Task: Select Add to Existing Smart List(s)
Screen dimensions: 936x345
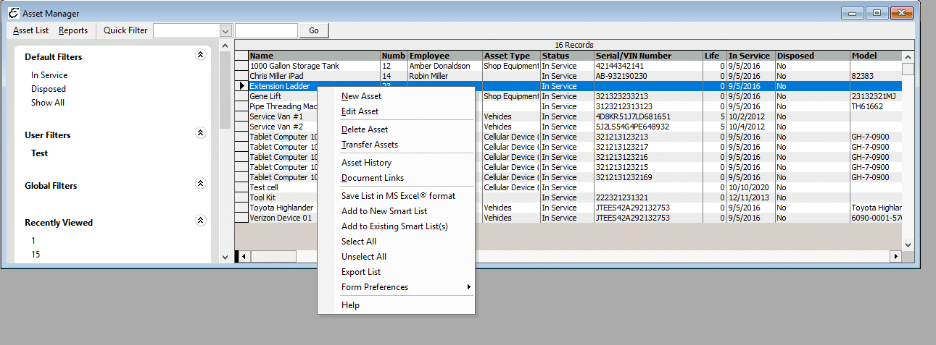Action: 396,226
